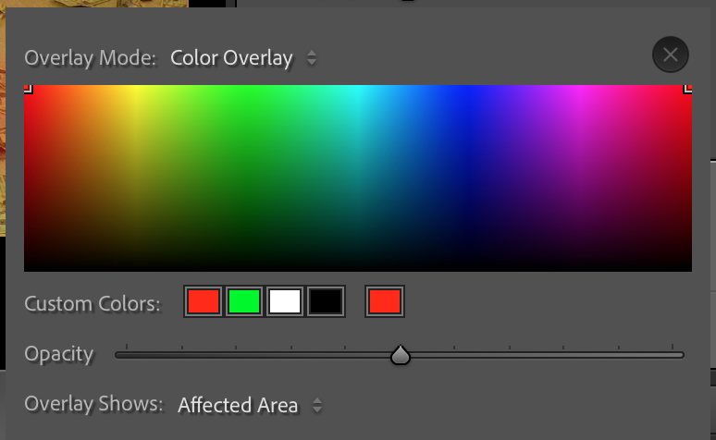Click the Custom Colors label
Screen dimensions: 716x440
(93, 303)
